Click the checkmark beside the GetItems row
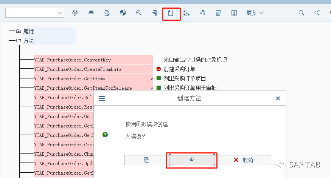This screenshot has width=331, height=178. click(152, 79)
